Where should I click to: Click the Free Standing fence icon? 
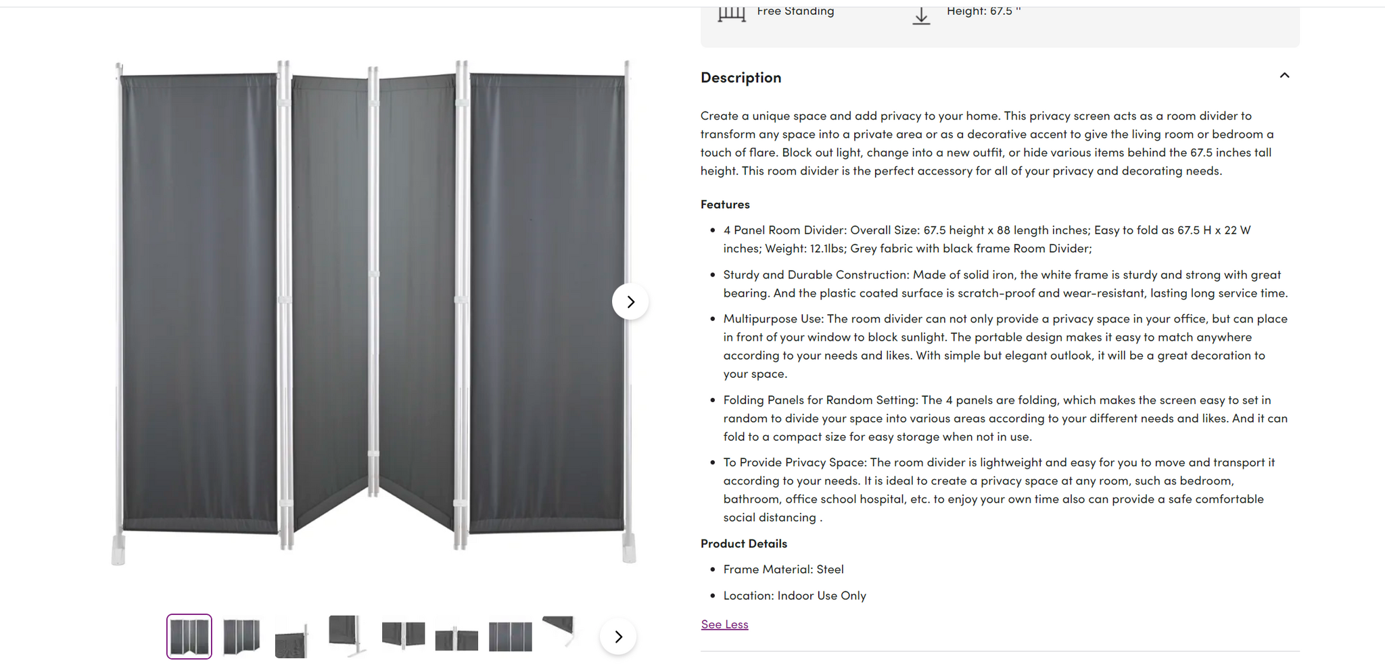(x=731, y=14)
